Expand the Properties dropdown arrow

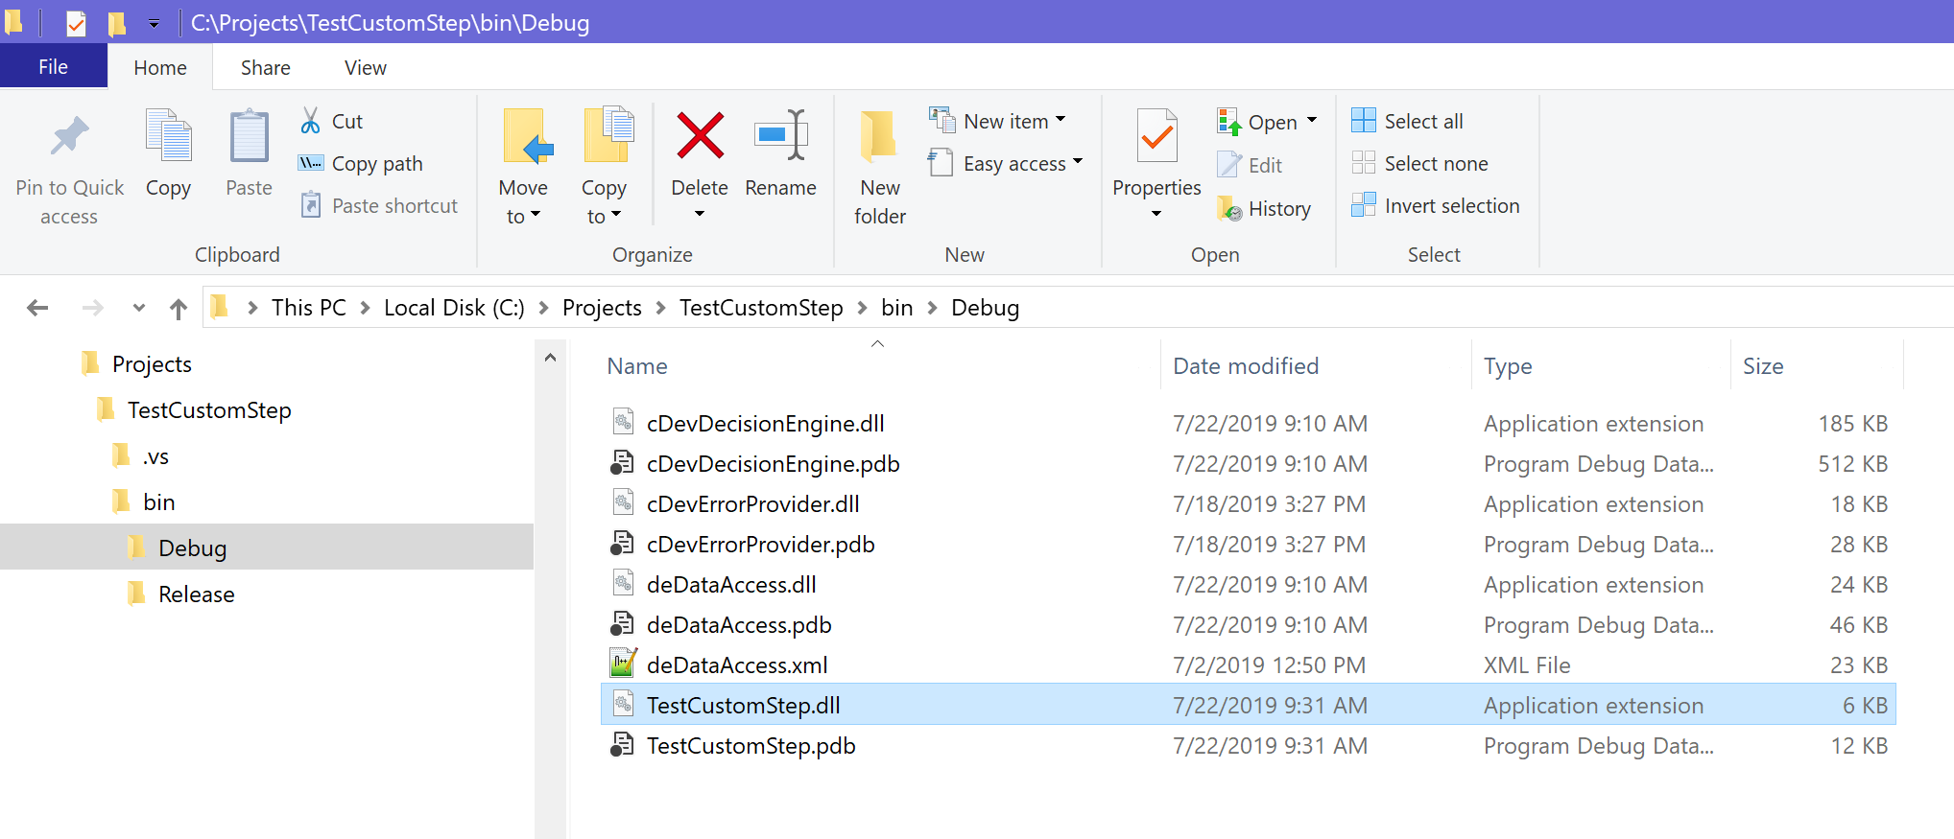click(x=1156, y=214)
